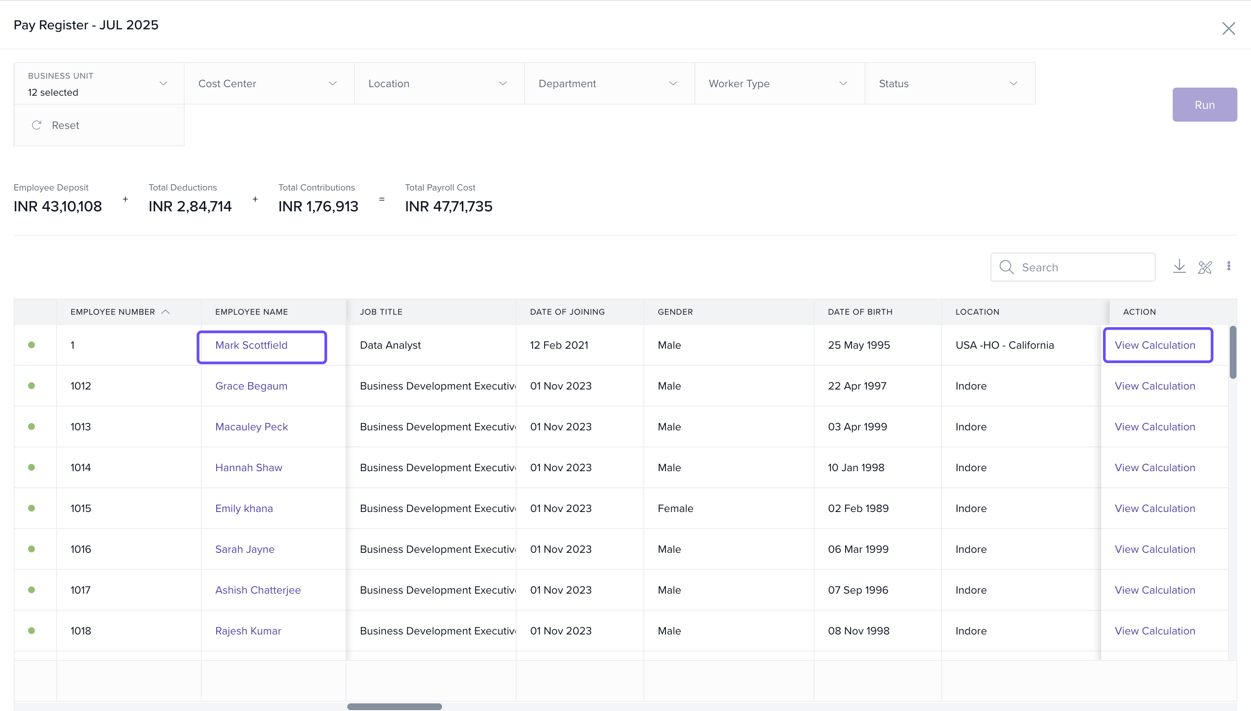This screenshot has height=711, width=1251.
Task: Click the horizontal table scrollbar thumb
Action: coord(394,706)
